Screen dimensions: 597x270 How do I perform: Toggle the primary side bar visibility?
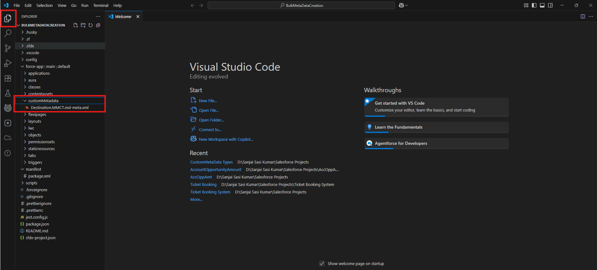[x=534, y=5]
